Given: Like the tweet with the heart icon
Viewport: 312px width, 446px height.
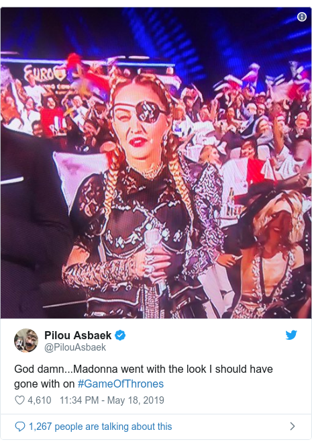Looking at the screenshot, I should coord(19,400).
